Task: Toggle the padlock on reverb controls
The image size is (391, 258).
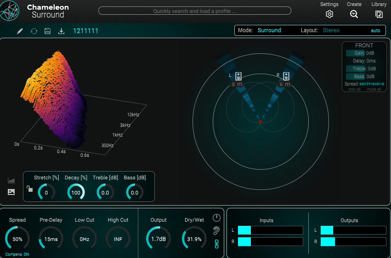Action: click(30, 189)
